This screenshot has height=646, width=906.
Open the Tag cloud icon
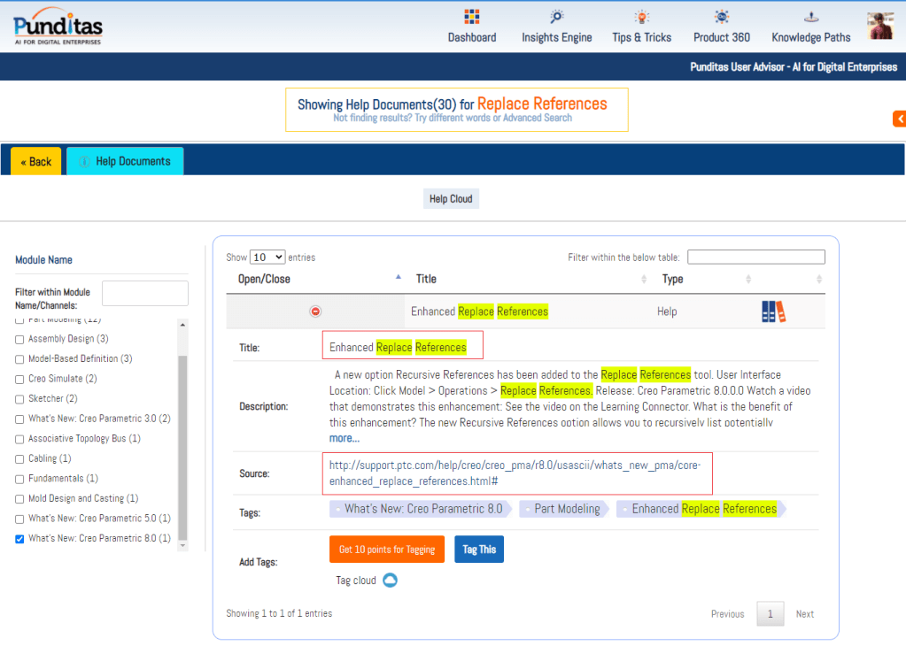[390, 581]
